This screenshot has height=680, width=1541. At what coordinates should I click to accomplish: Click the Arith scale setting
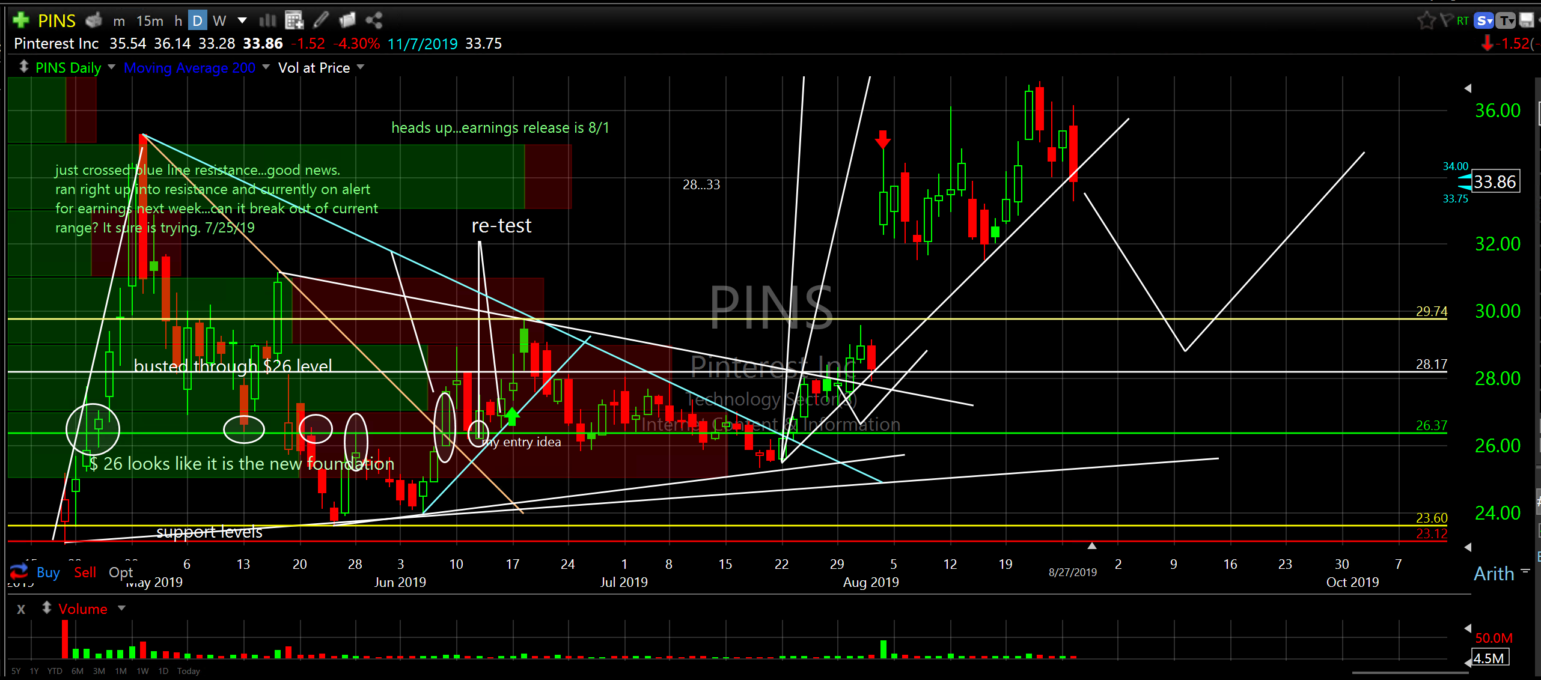tap(1494, 574)
